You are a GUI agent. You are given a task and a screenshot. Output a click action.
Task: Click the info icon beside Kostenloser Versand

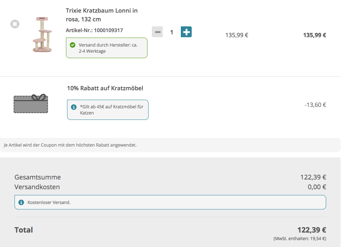21,202
